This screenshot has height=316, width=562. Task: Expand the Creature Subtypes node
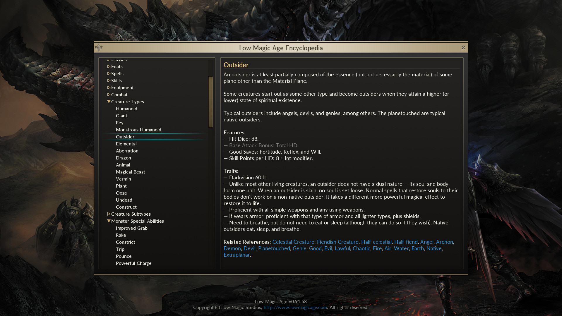131,214
